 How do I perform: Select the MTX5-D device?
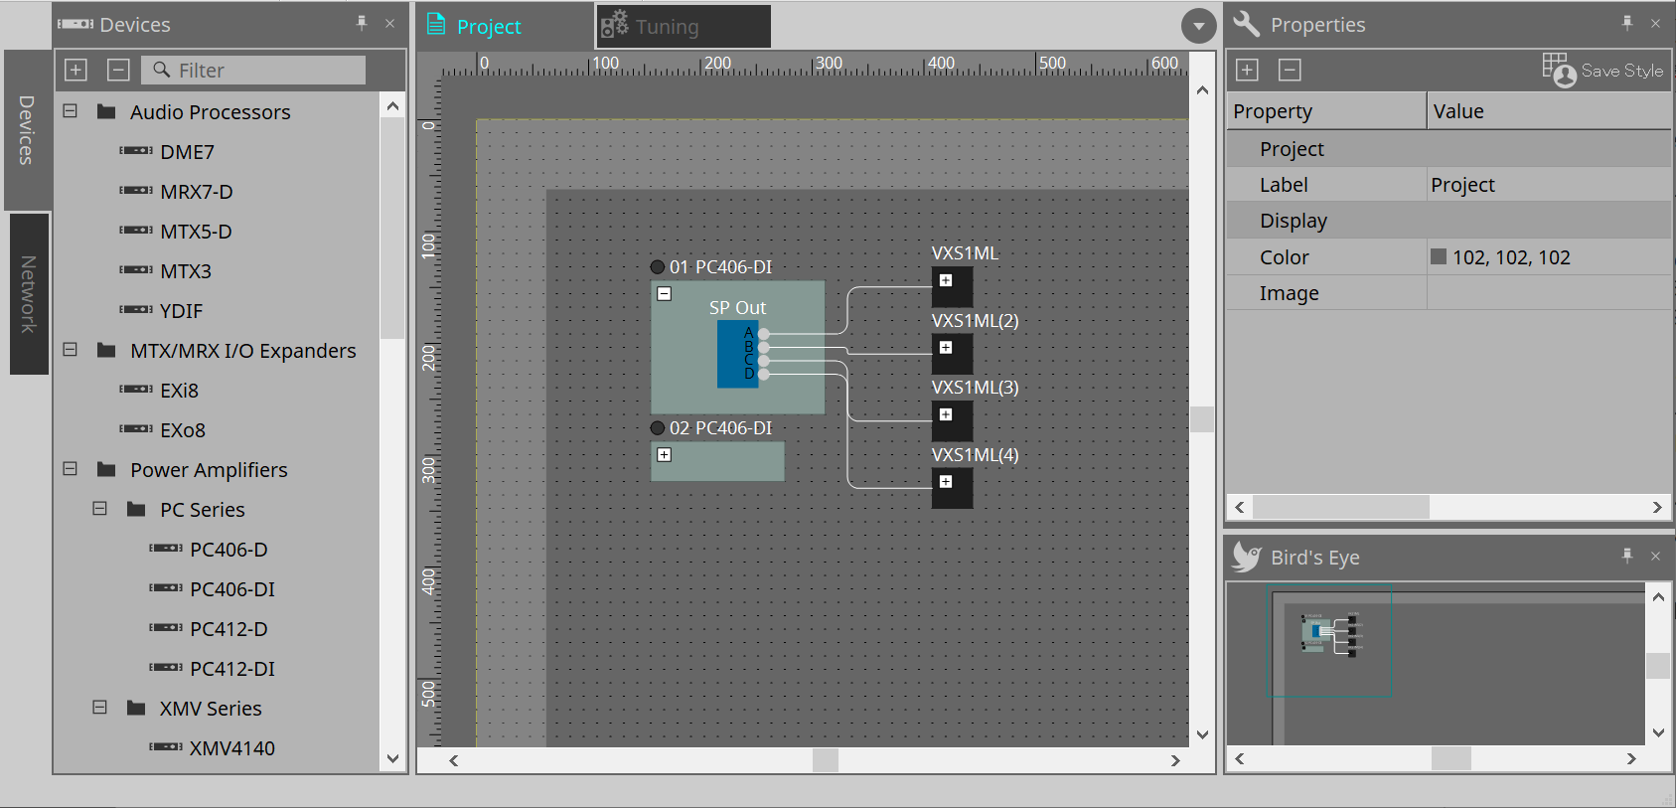pyautogui.click(x=197, y=232)
